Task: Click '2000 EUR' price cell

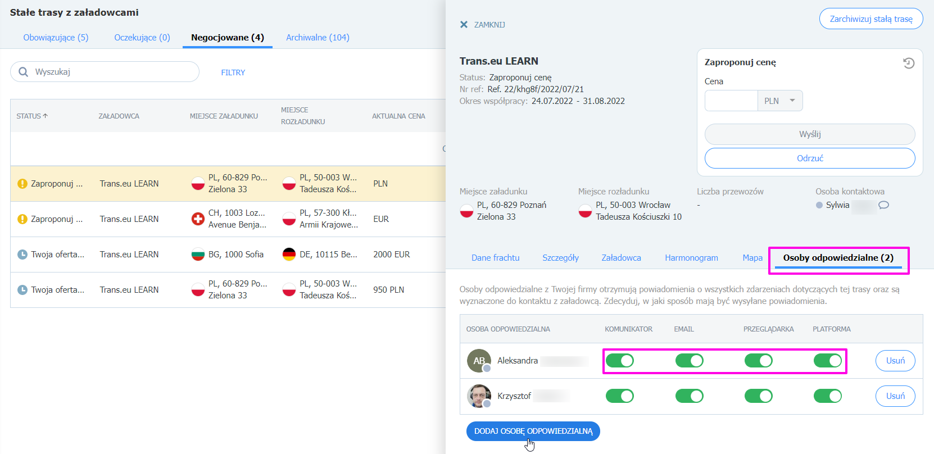Action: pyautogui.click(x=392, y=255)
